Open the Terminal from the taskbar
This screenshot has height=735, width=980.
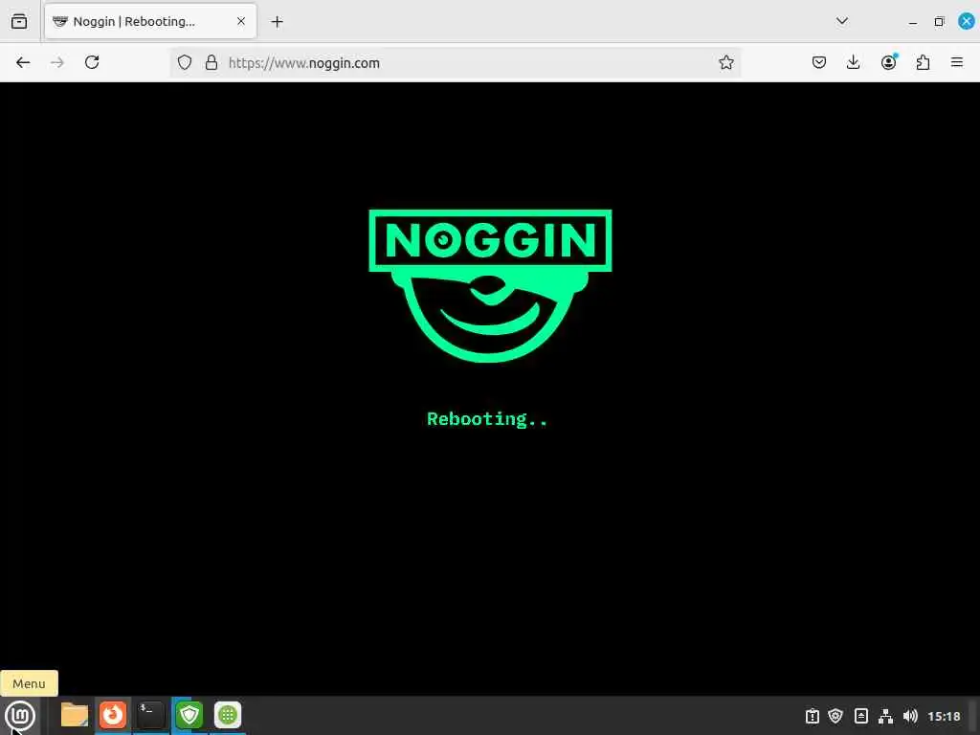(x=150, y=715)
